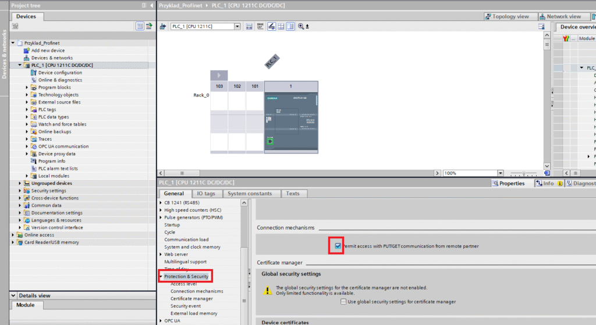This screenshot has width=596, height=325.
Task: Click the green PROFINET port on the CPU
Action: click(270, 141)
